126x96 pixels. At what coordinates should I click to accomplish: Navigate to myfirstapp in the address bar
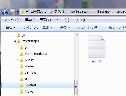[101, 12]
